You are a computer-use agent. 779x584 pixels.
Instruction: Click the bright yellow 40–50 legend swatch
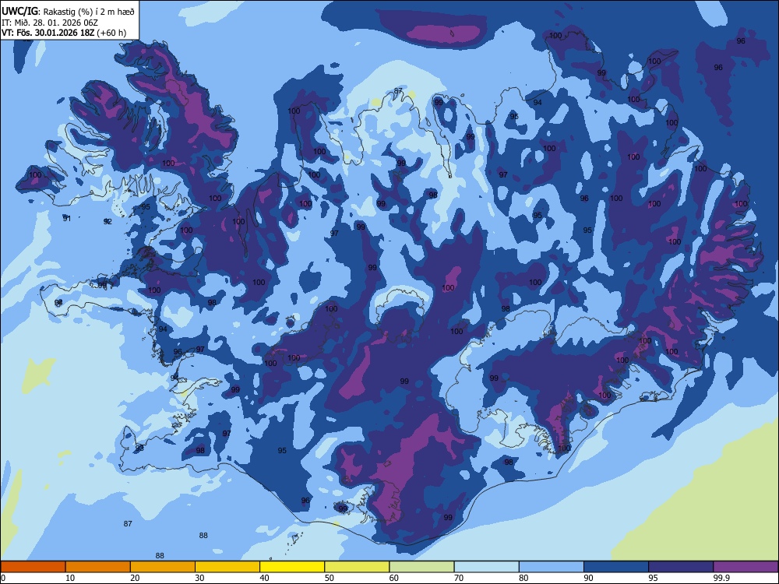coord(292,567)
